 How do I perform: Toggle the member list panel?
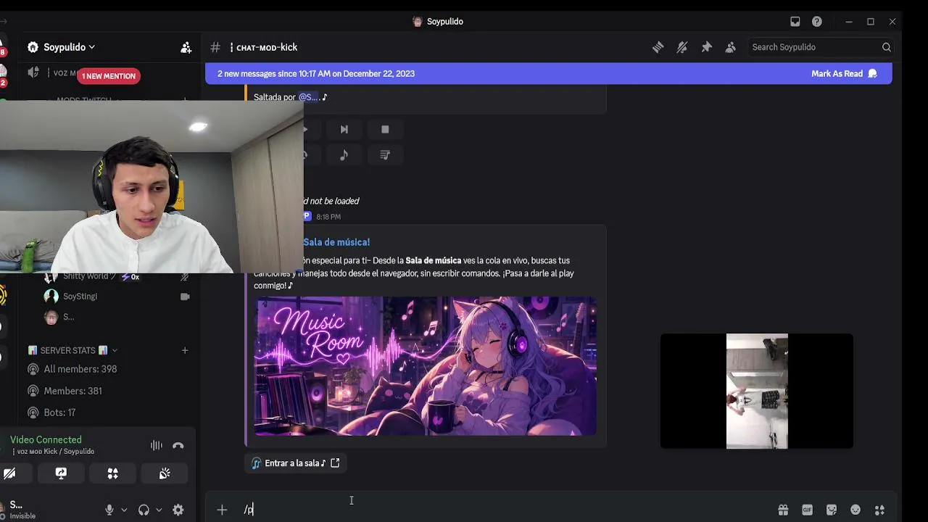(731, 47)
